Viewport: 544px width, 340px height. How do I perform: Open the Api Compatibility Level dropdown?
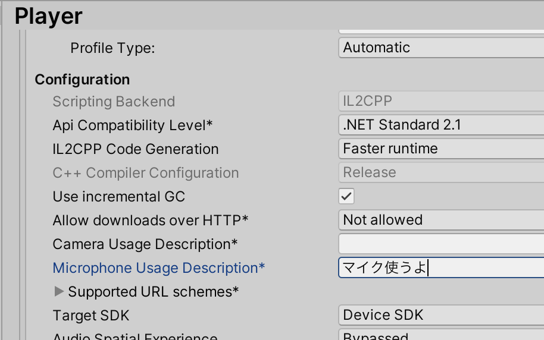[441, 125]
